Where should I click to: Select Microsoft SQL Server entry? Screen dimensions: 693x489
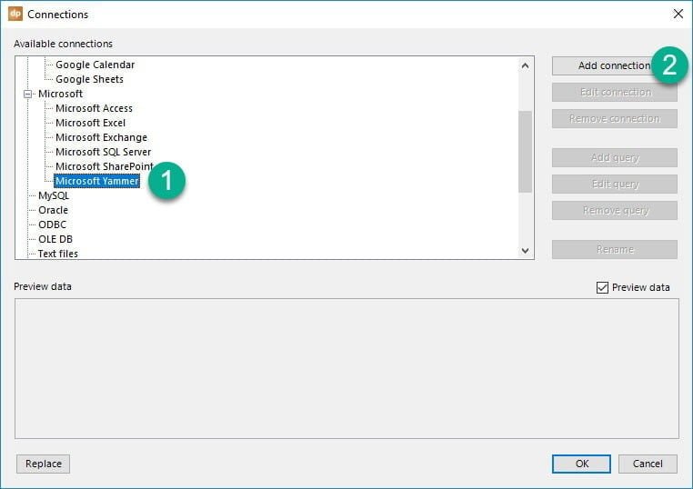(x=103, y=153)
